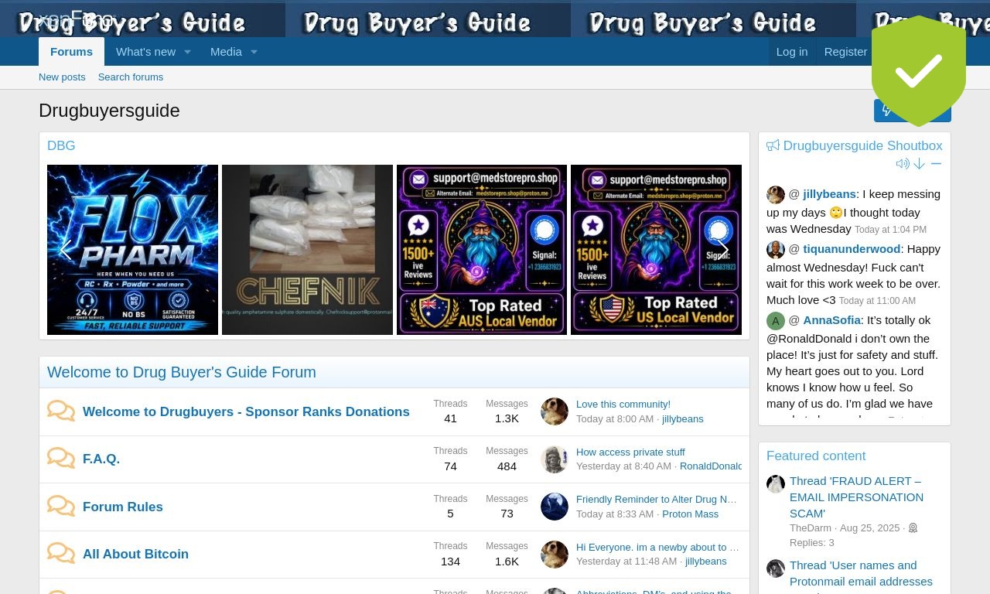Open tiquanunderwood's avatar in the Shoutbox
The width and height of the screenshot is (990, 594).
pos(776,249)
